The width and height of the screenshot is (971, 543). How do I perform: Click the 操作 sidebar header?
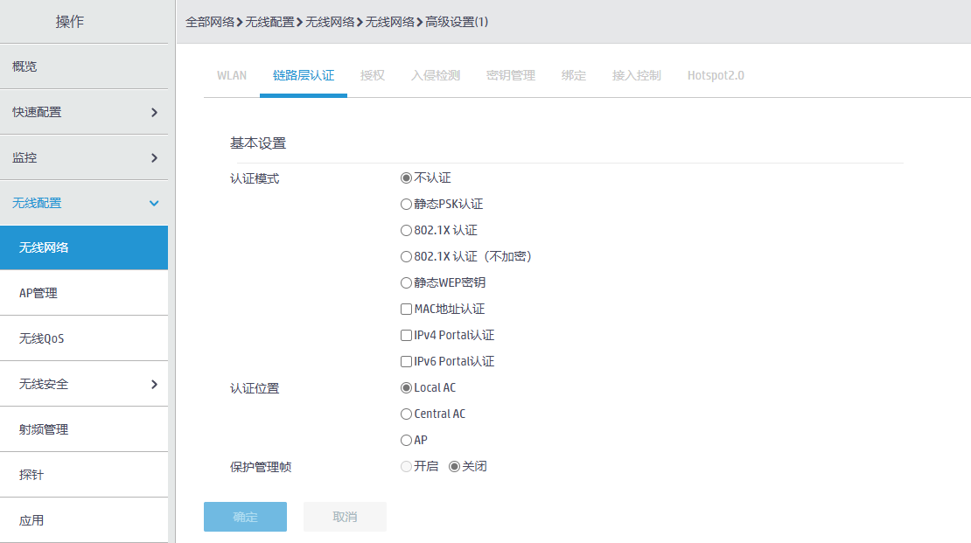(69, 22)
